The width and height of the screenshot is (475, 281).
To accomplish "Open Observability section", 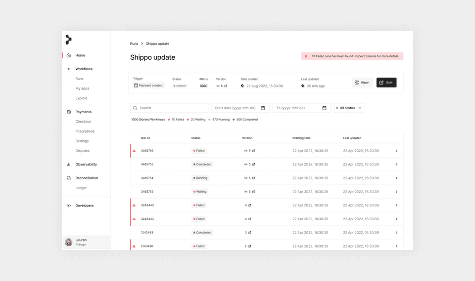I will point(86,164).
